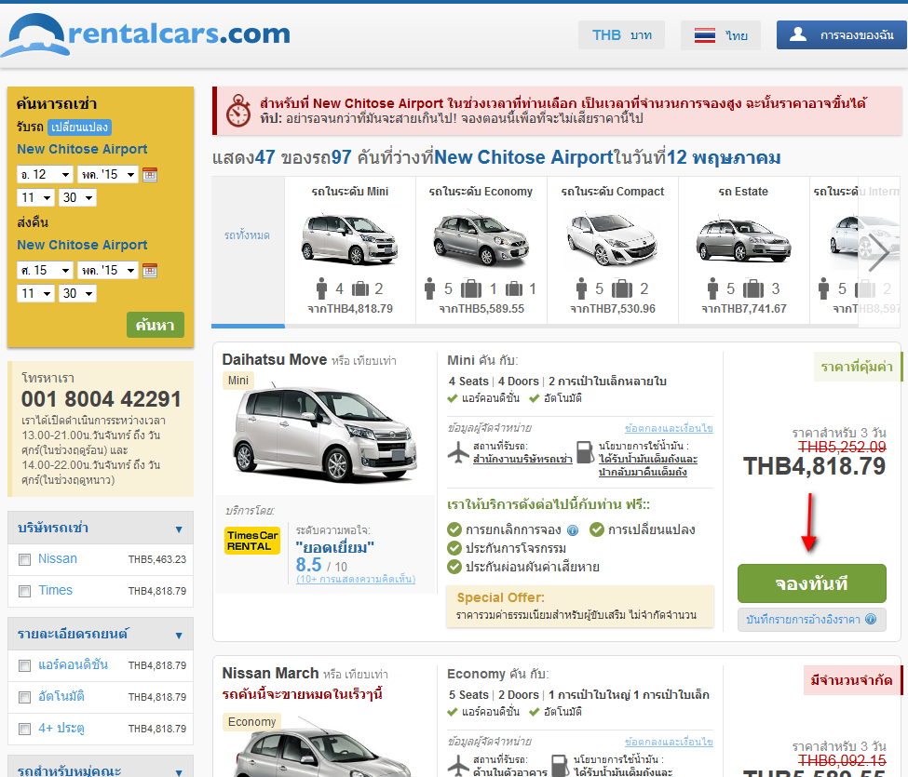Image resolution: width=908 pixels, height=777 pixels.
Task: Click the full-to-full fuel policy link
Action: [x=648, y=466]
